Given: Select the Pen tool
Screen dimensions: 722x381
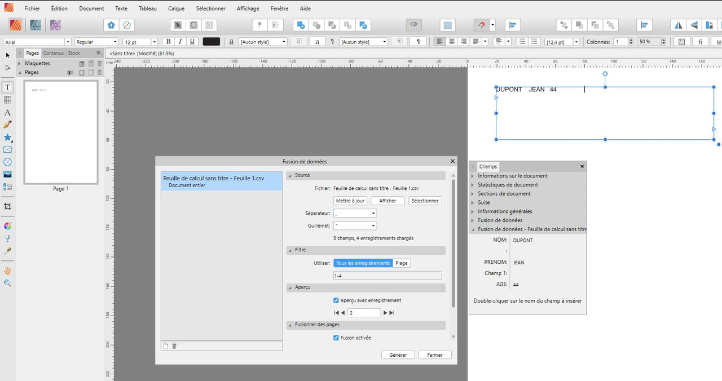Looking at the screenshot, I should click(7, 125).
